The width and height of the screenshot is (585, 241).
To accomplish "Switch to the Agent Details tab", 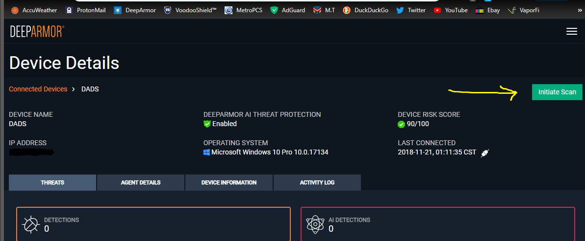I will [141, 183].
